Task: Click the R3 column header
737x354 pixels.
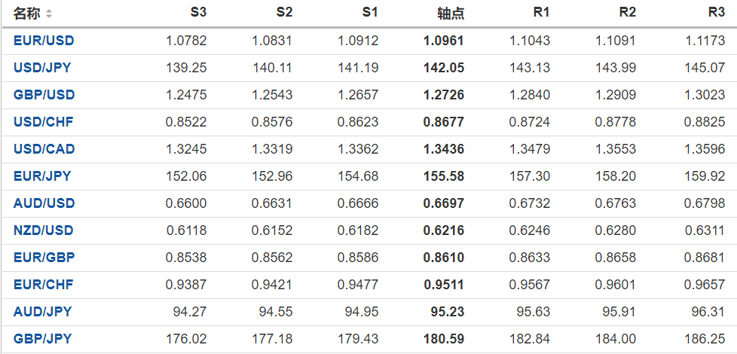Action: pos(717,13)
